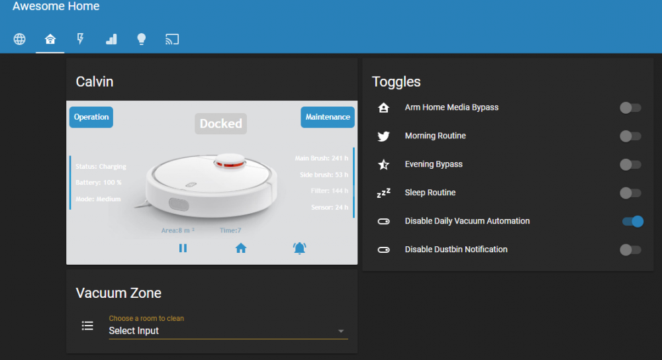Click the Status: Charging text
Image resolution: width=662 pixels, height=360 pixels.
click(x=101, y=166)
